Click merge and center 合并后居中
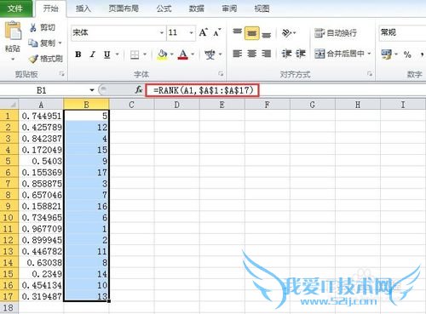 339,54
